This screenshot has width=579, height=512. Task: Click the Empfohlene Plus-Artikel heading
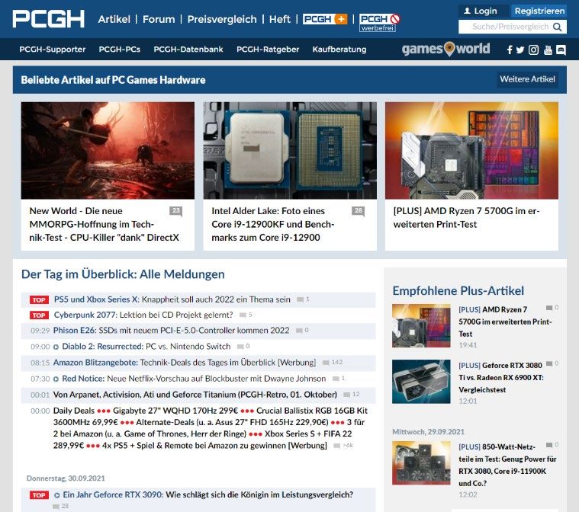pos(458,291)
